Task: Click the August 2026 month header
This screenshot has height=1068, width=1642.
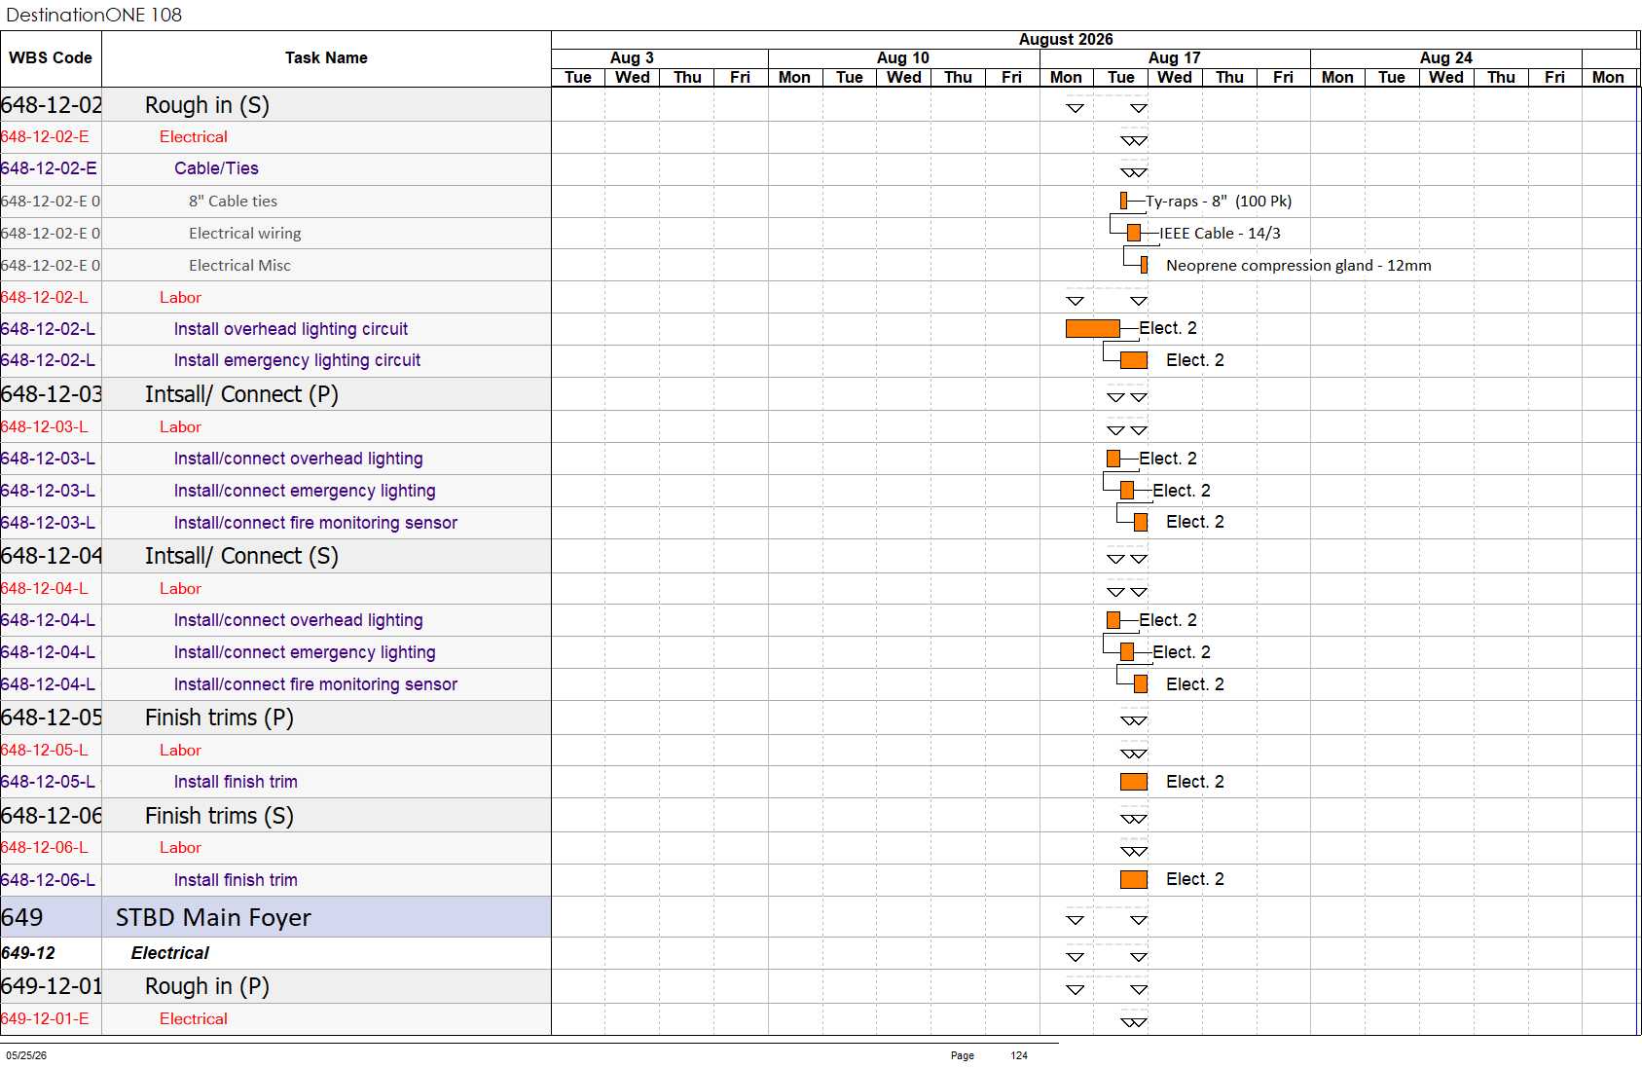Action: [1066, 40]
